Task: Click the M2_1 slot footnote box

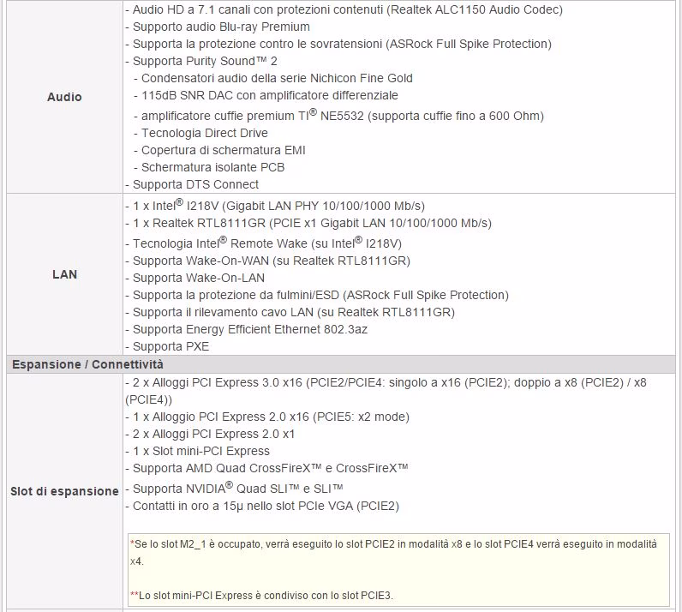Action: pyautogui.click(x=398, y=570)
